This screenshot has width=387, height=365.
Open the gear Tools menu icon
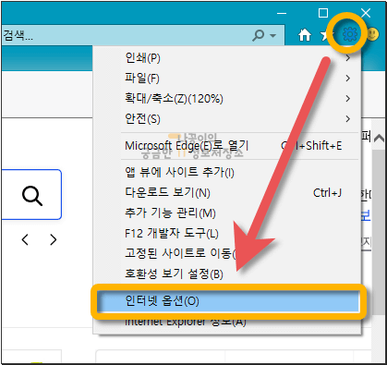tap(350, 34)
